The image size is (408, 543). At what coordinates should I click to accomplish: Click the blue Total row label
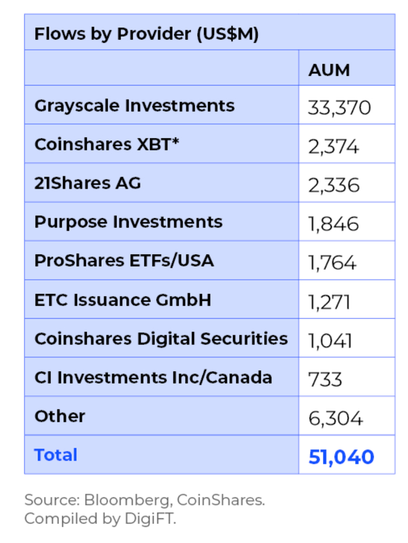55,455
